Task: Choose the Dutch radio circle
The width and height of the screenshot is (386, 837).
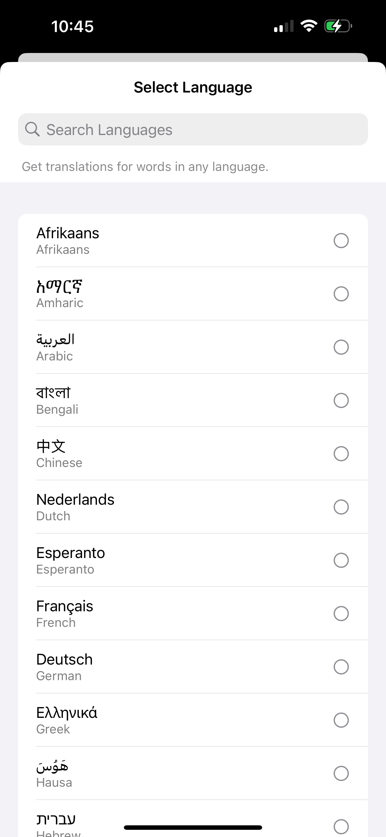Action: pyautogui.click(x=341, y=507)
